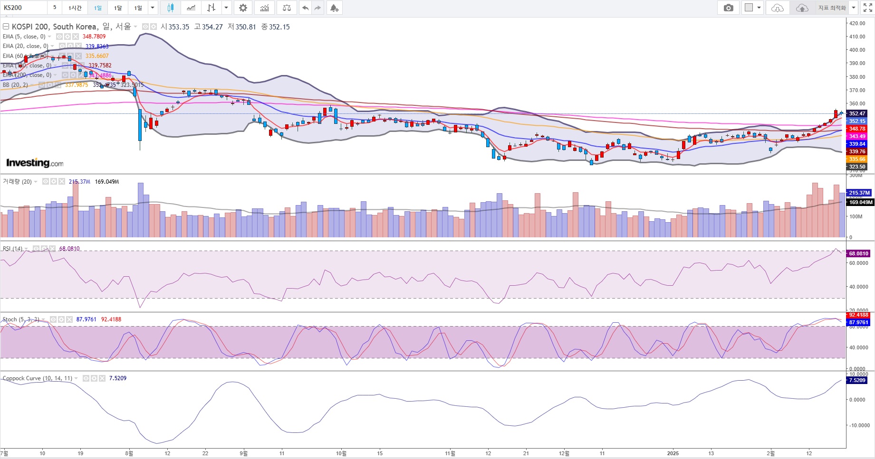The image size is (875, 459).
Task: Click the 지표 최적화 button
Action: coord(832,8)
